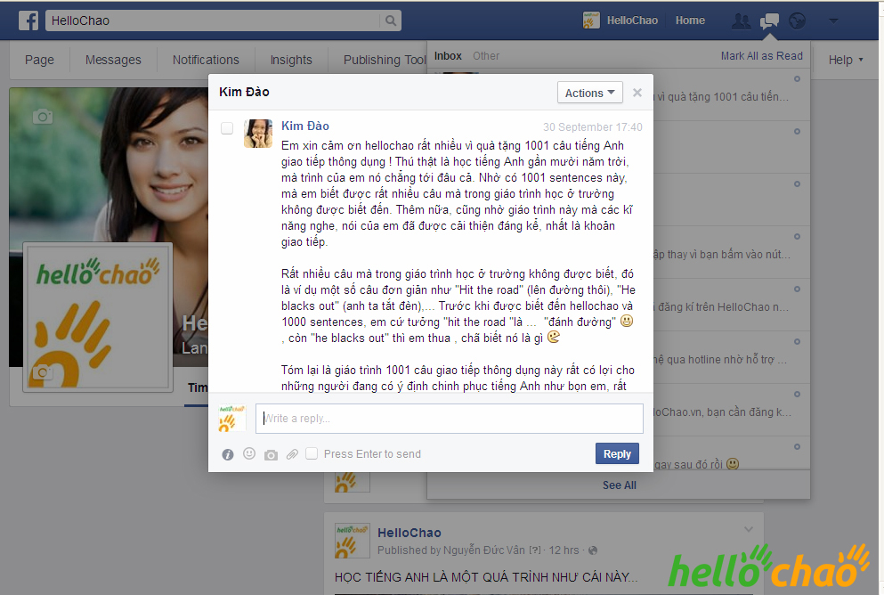The height and width of the screenshot is (595, 884).
Task: Click the paperclip attach file icon
Action: (x=292, y=454)
